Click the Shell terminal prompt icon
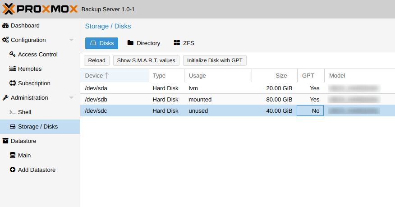 click(x=13, y=112)
